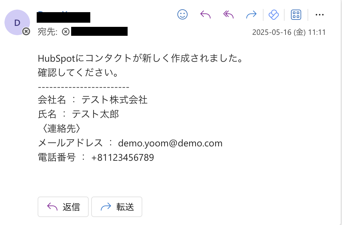
Task: Click the demo.yoom@demo.com email address
Action: coord(170,143)
